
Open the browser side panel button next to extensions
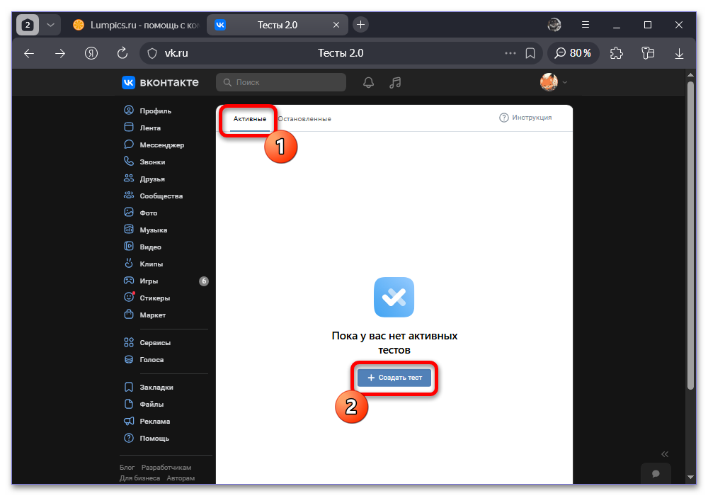[648, 53]
